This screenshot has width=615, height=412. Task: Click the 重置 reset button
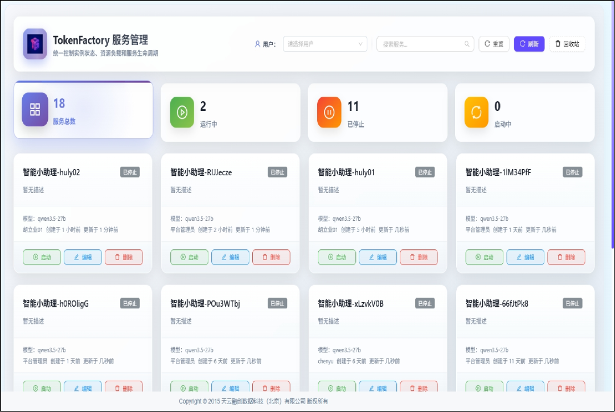[494, 44]
